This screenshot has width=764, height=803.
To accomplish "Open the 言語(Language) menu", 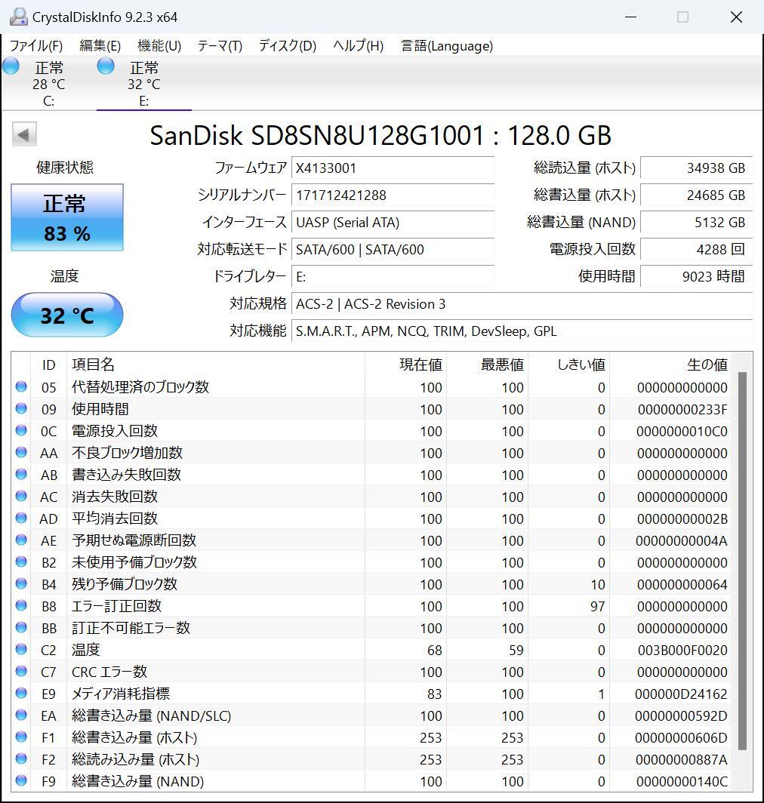I will 446,46.
